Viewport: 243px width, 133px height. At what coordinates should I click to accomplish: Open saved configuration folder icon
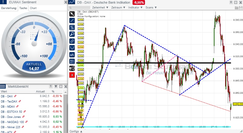tap(236, 8)
